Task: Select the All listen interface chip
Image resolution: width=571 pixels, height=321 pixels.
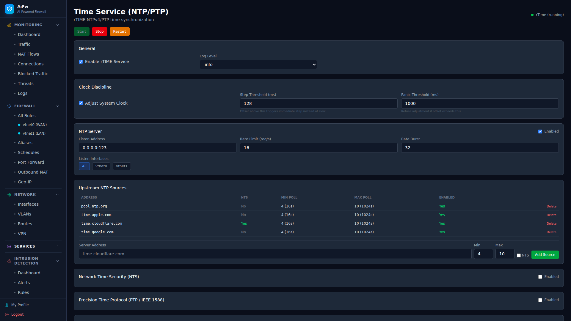Action: pyautogui.click(x=84, y=166)
